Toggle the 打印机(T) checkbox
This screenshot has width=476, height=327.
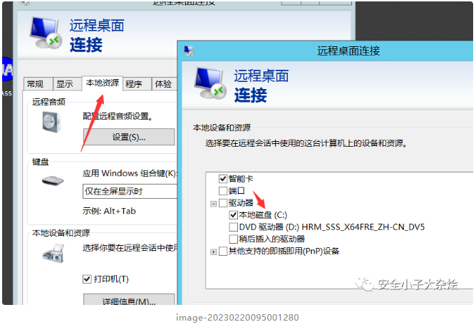click(x=87, y=279)
